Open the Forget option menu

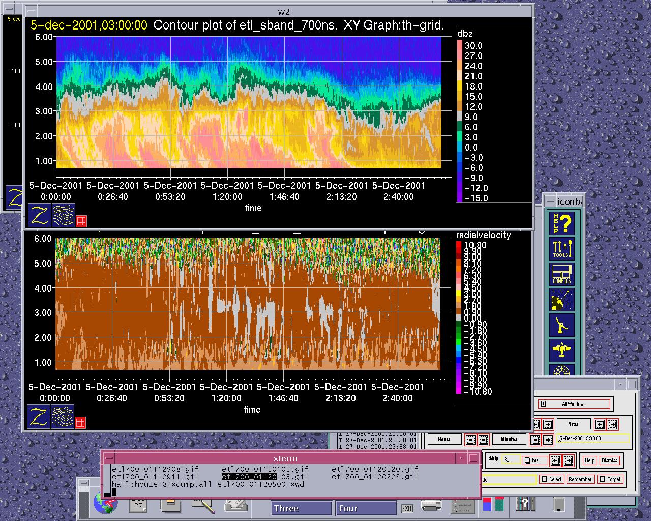(610, 479)
